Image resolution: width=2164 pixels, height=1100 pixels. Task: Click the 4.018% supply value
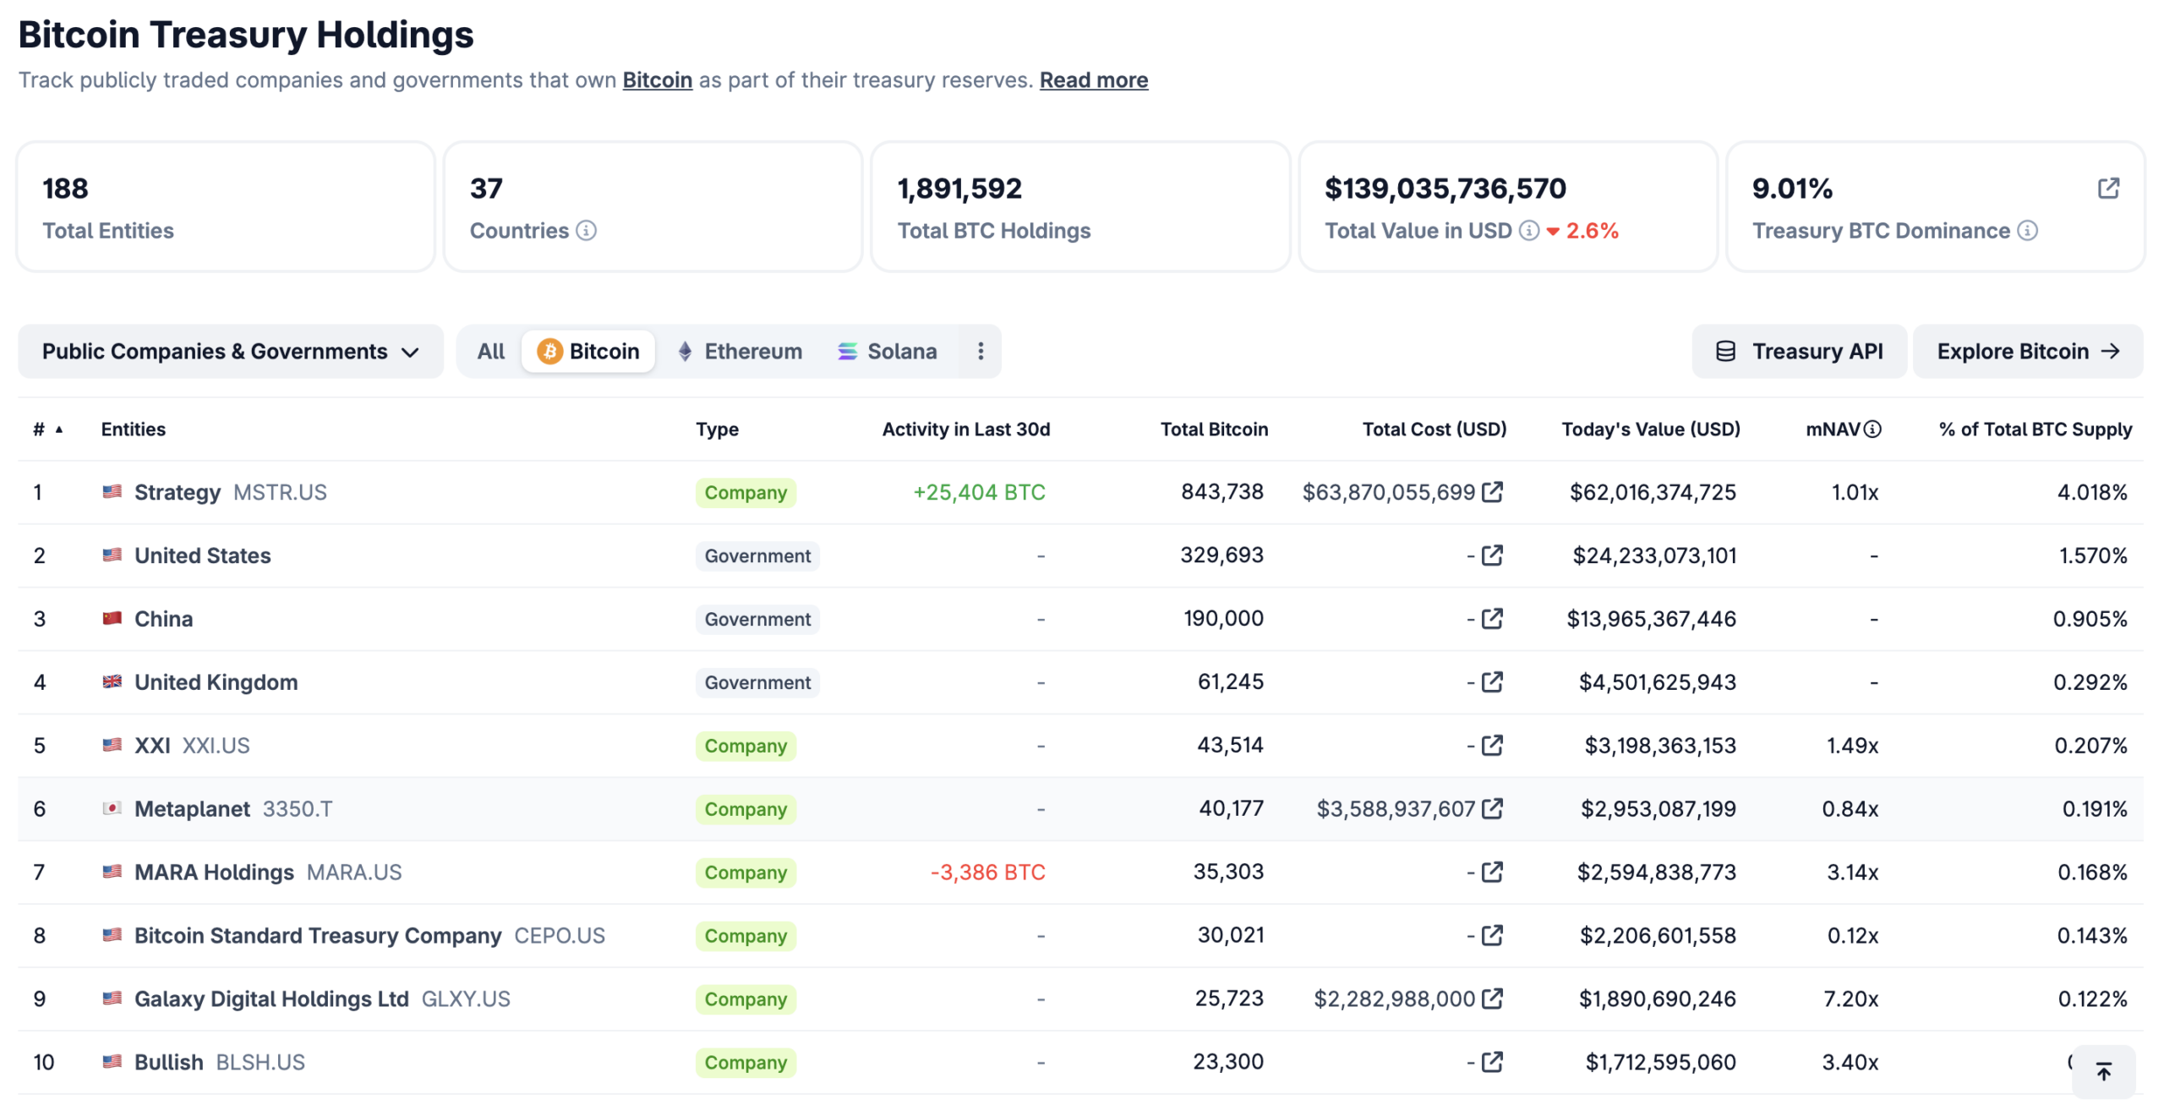pos(2091,491)
